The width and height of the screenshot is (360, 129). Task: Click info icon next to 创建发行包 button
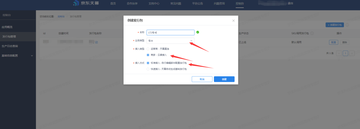click(x=347, y=25)
